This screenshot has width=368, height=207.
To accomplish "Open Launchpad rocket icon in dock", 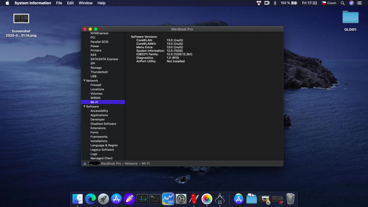I will coord(103,199).
